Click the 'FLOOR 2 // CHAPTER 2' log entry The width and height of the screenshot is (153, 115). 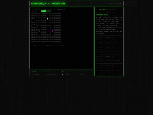pyautogui.click(x=105, y=38)
